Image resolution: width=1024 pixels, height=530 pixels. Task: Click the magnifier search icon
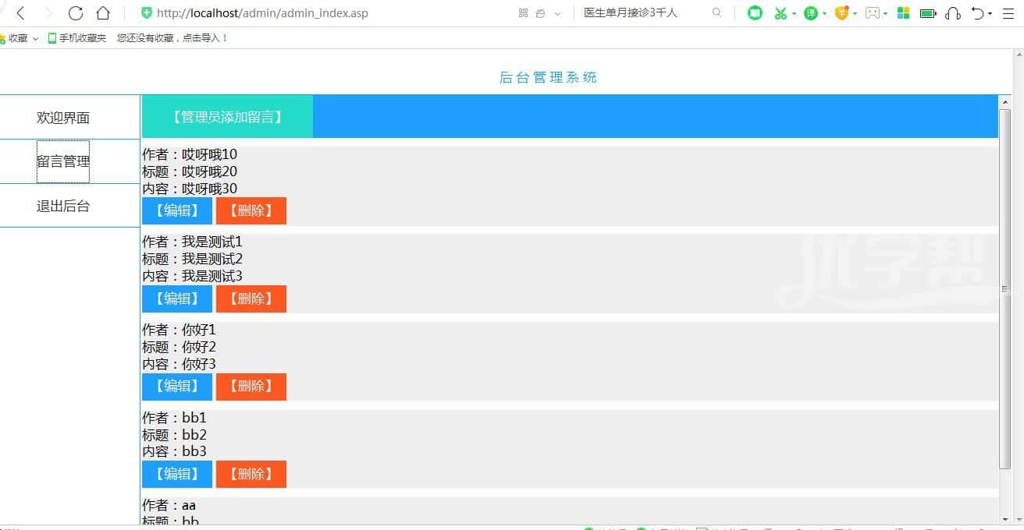[x=716, y=13]
